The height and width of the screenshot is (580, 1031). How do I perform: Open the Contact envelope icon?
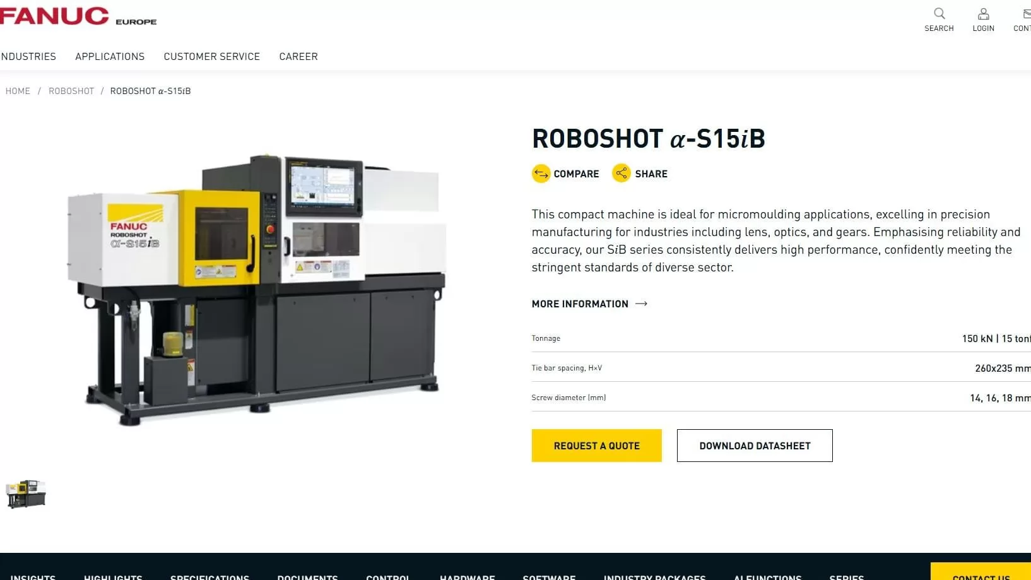tap(1027, 13)
